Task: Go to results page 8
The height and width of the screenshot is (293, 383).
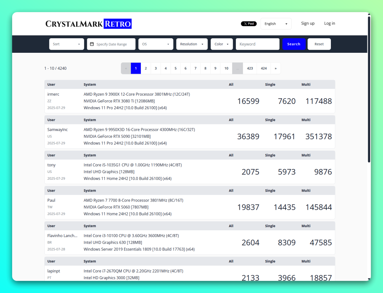Action: pyautogui.click(x=205, y=68)
